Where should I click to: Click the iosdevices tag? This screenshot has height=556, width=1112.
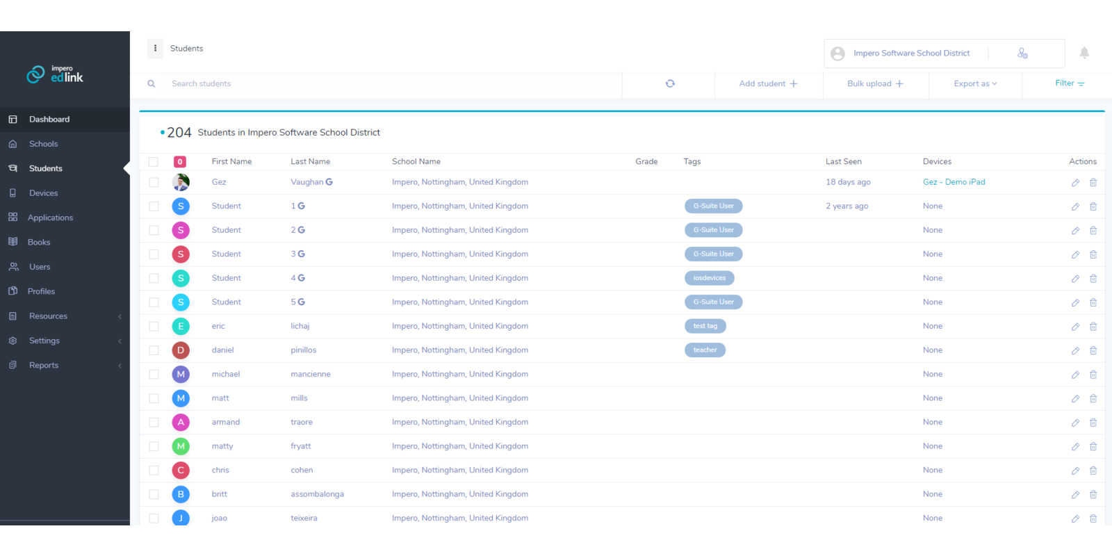(x=710, y=278)
